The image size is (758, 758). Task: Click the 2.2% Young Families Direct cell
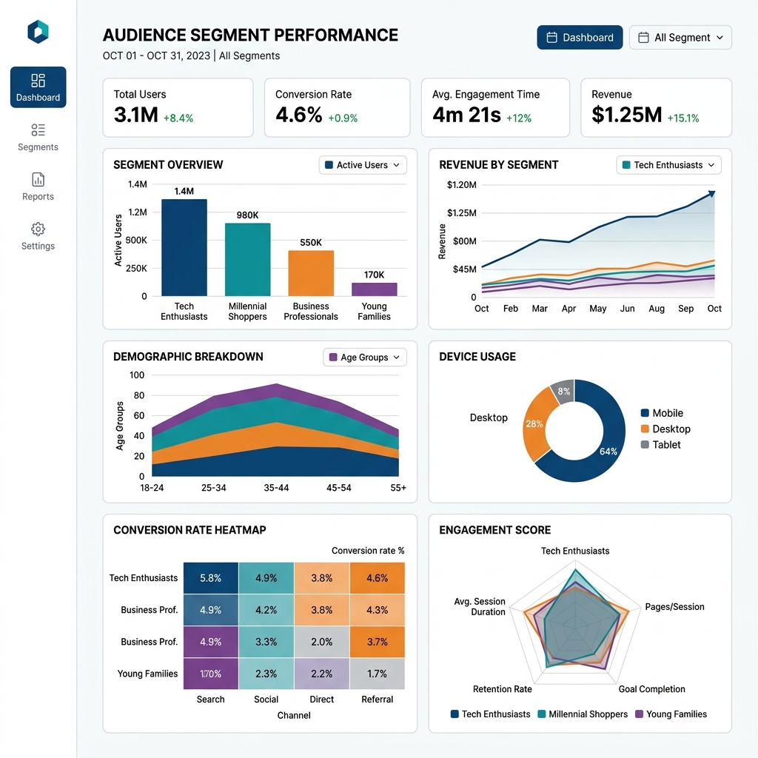pos(322,674)
